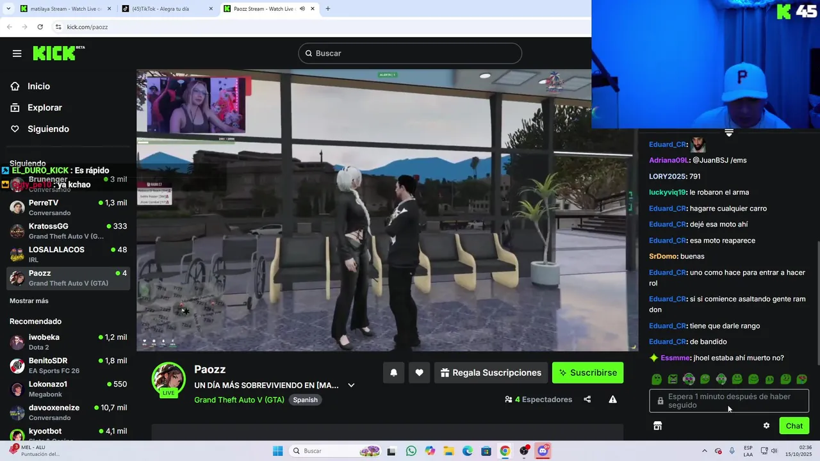
Task: Select the Paozz channel in sidebar
Action: click(68, 278)
